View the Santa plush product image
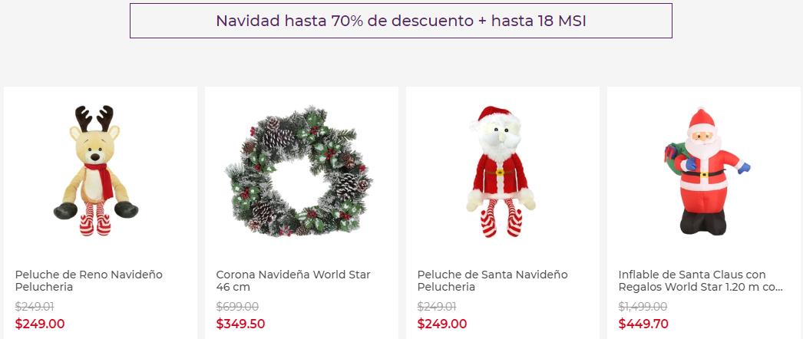This screenshot has height=339, width=803. click(x=501, y=171)
